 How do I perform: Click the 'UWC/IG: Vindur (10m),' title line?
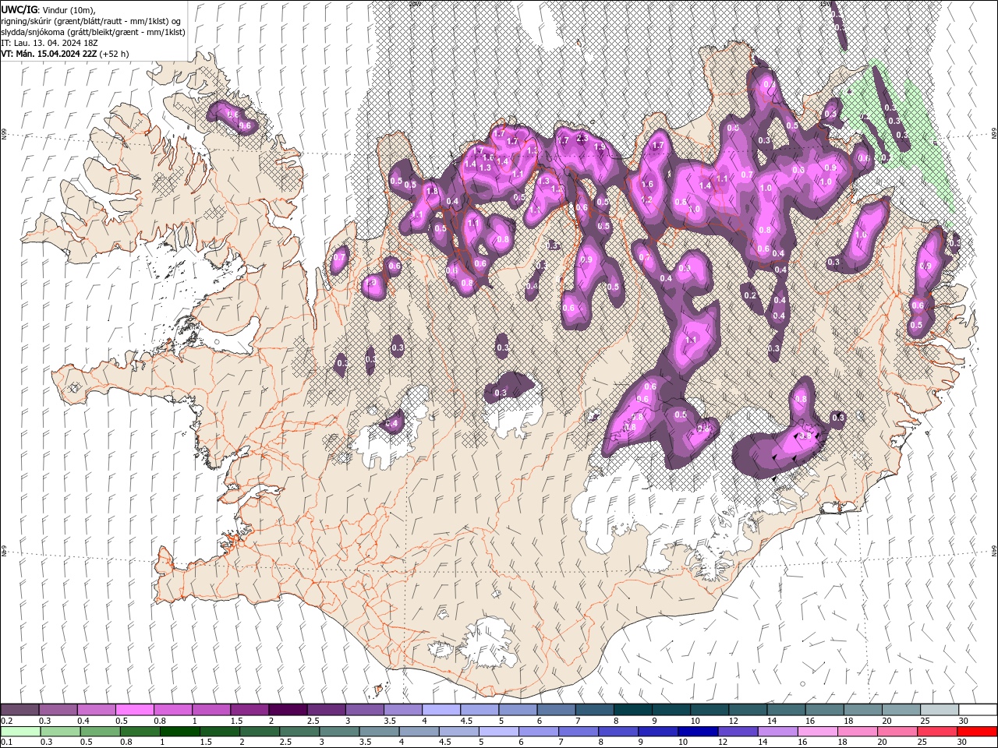[48, 9]
